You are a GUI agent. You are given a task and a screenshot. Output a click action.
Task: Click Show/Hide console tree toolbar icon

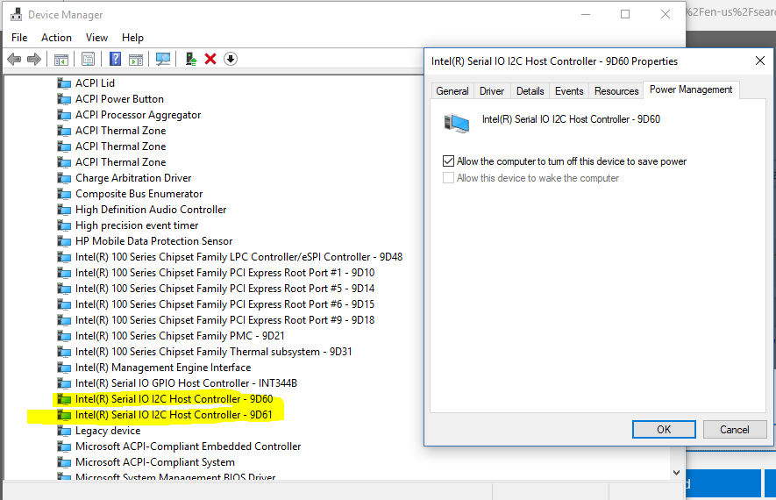[x=61, y=60]
